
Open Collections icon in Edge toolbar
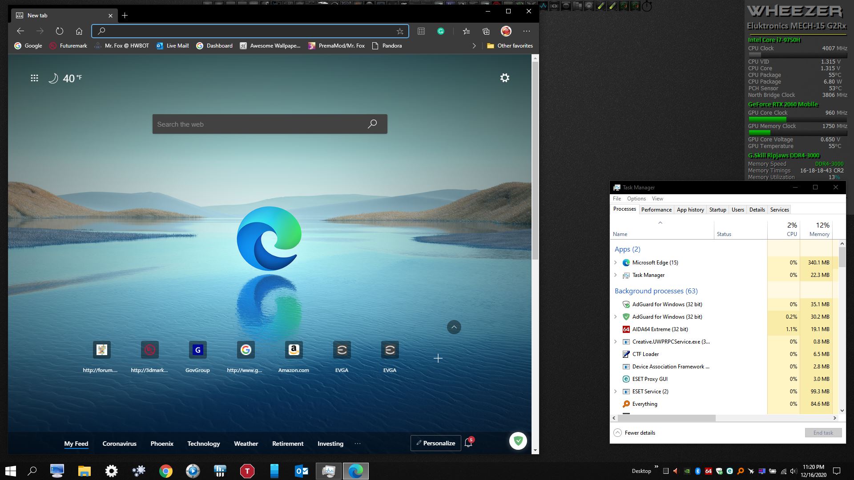tap(486, 31)
